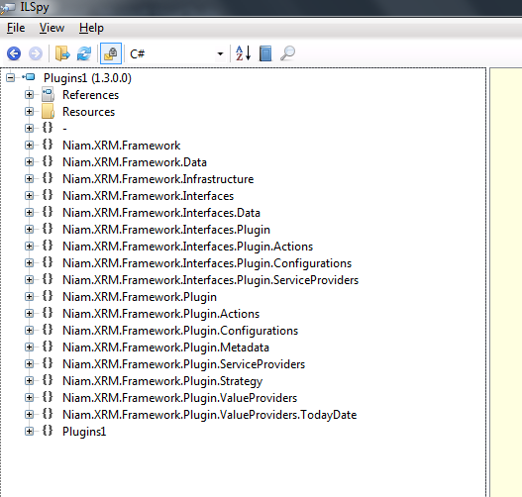Expand Niam.XRM.Framework.Plugin.Metadata namespace

click(x=30, y=348)
